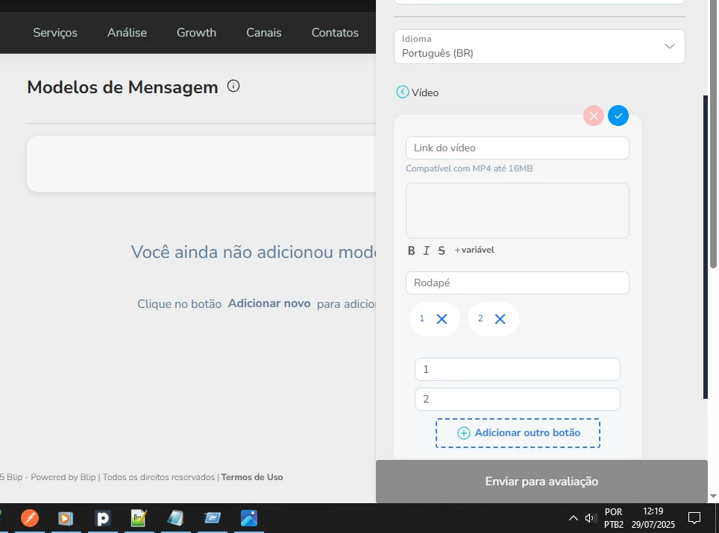Click the page scrollbar down arrow

click(713, 496)
